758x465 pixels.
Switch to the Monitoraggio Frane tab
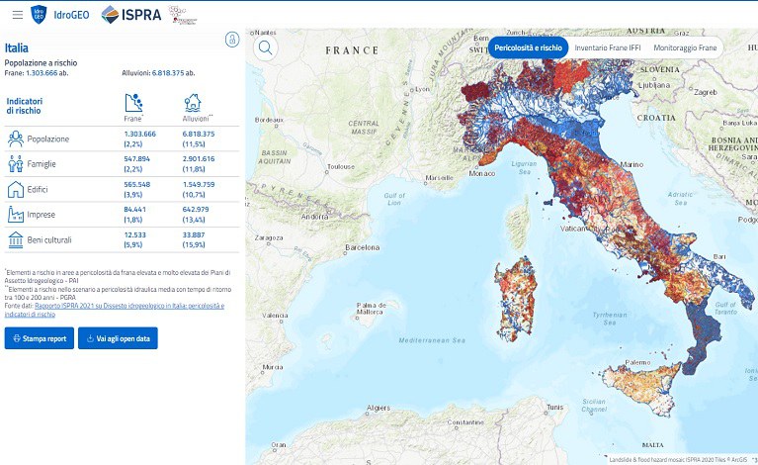point(684,46)
